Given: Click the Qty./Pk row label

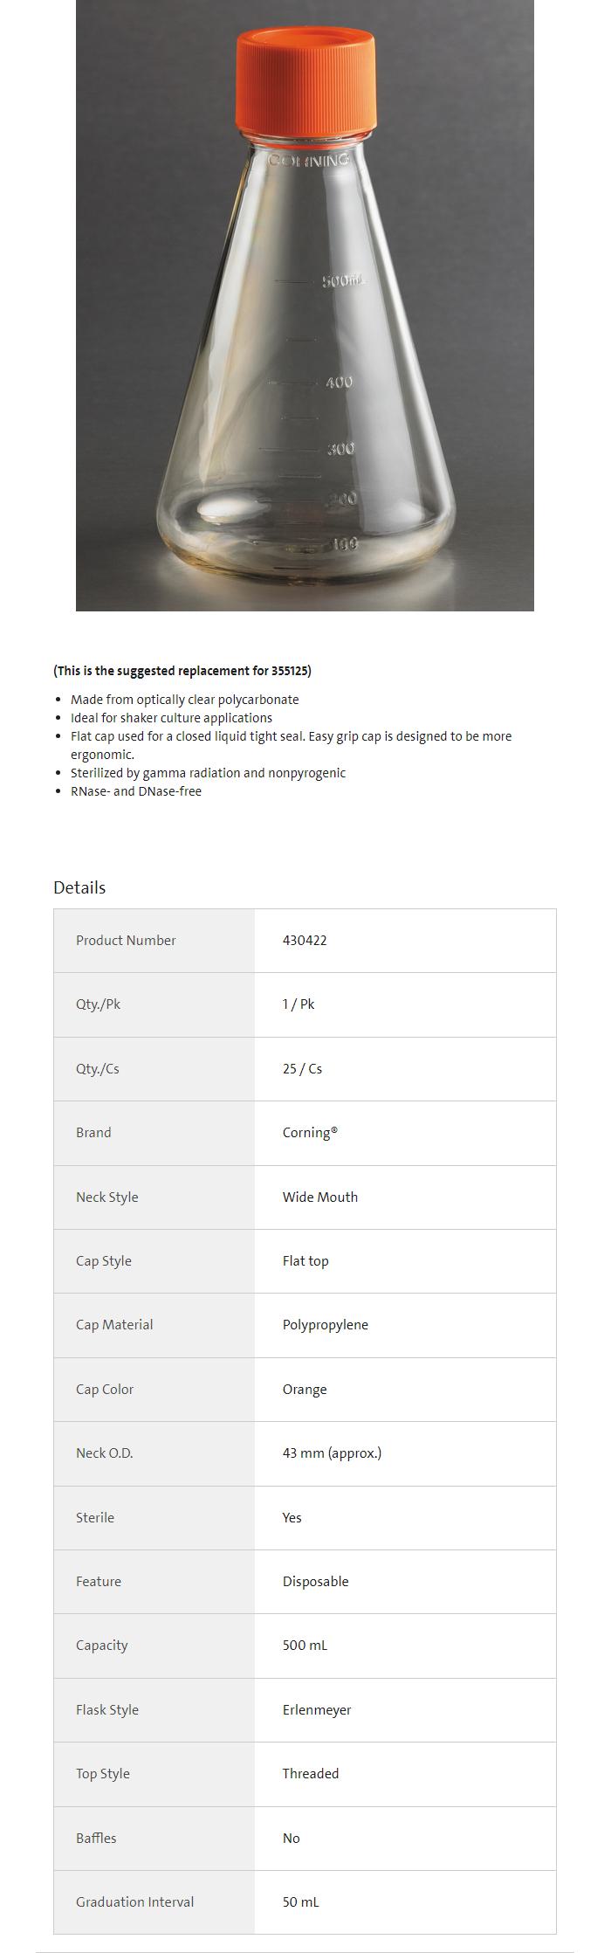Looking at the screenshot, I should pos(98,1004).
